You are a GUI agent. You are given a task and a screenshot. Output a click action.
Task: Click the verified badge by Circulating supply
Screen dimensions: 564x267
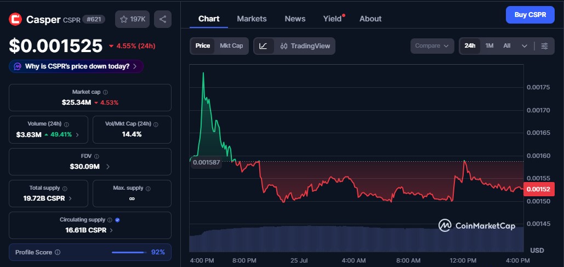pos(117,220)
